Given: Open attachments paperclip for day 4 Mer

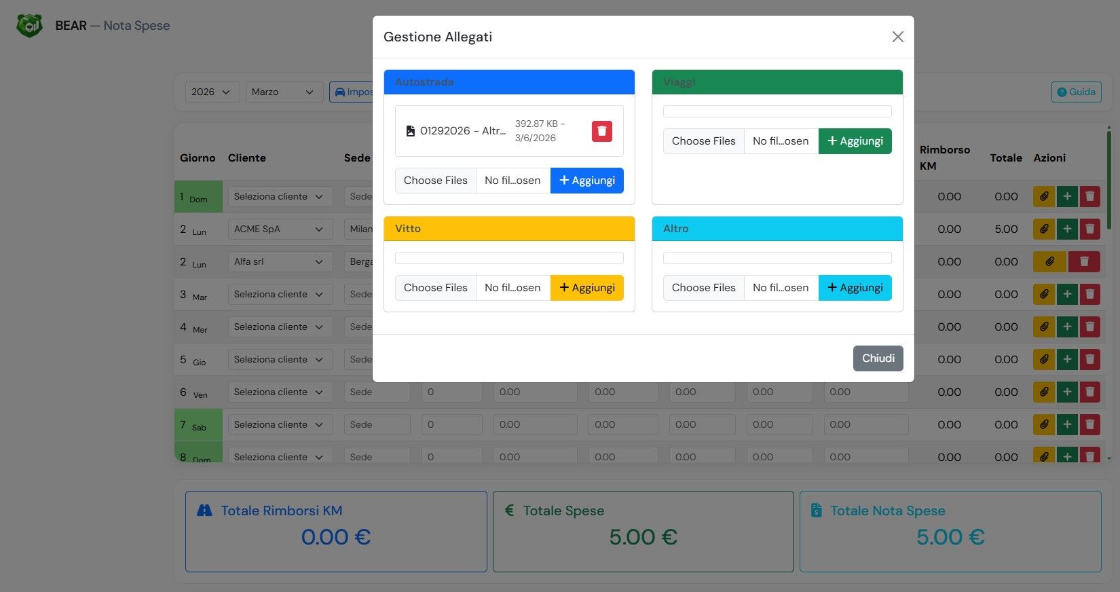Looking at the screenshot, I should pos(1043,327).
